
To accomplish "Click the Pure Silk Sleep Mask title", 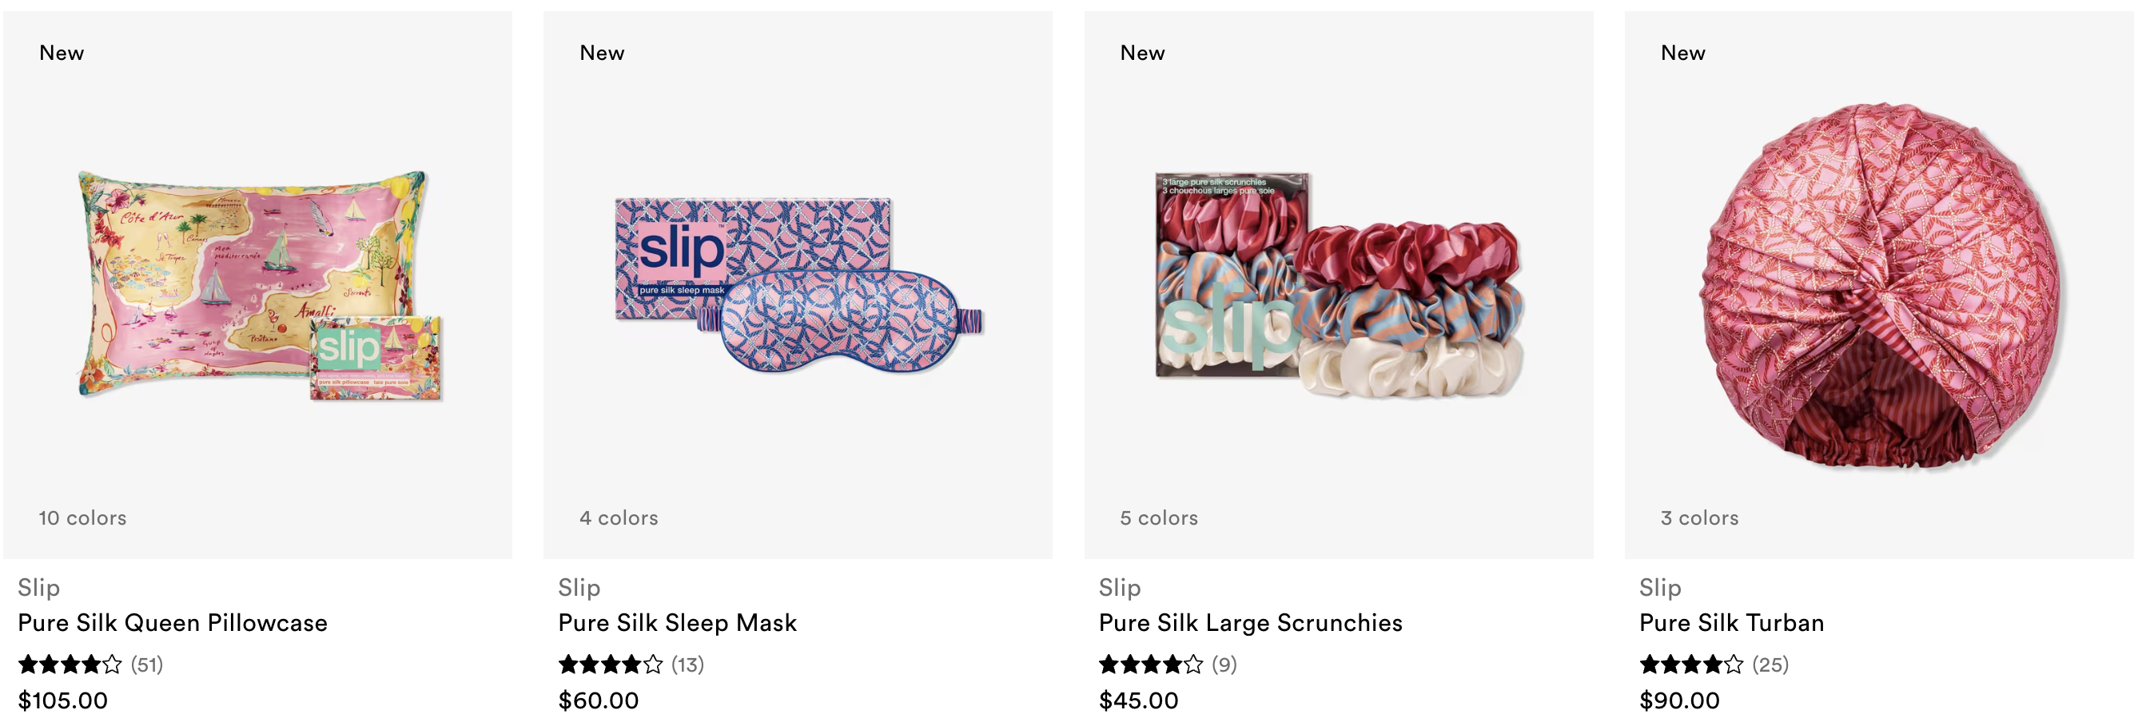I will tap(677, 622).
